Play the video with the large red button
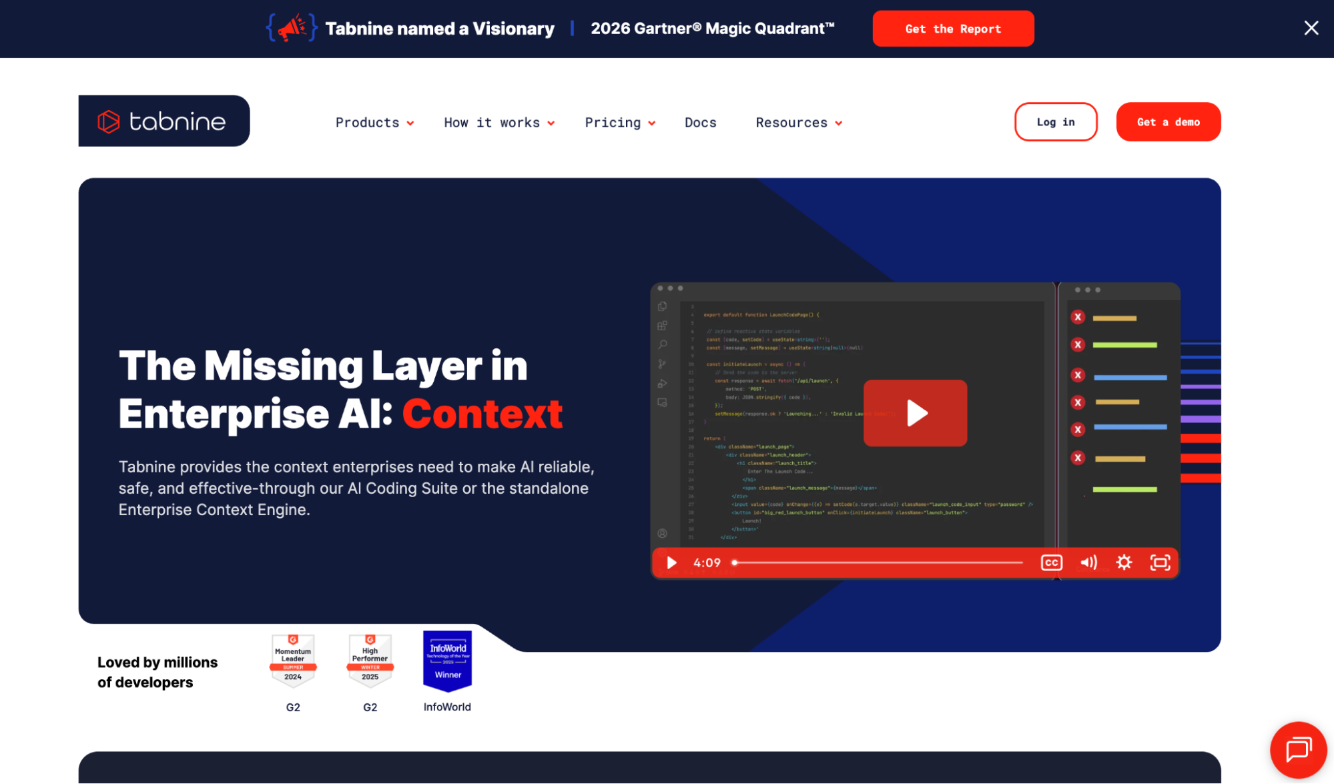Screen dimensions: 1334x784 pyautogui.click(x=915, y=413)
